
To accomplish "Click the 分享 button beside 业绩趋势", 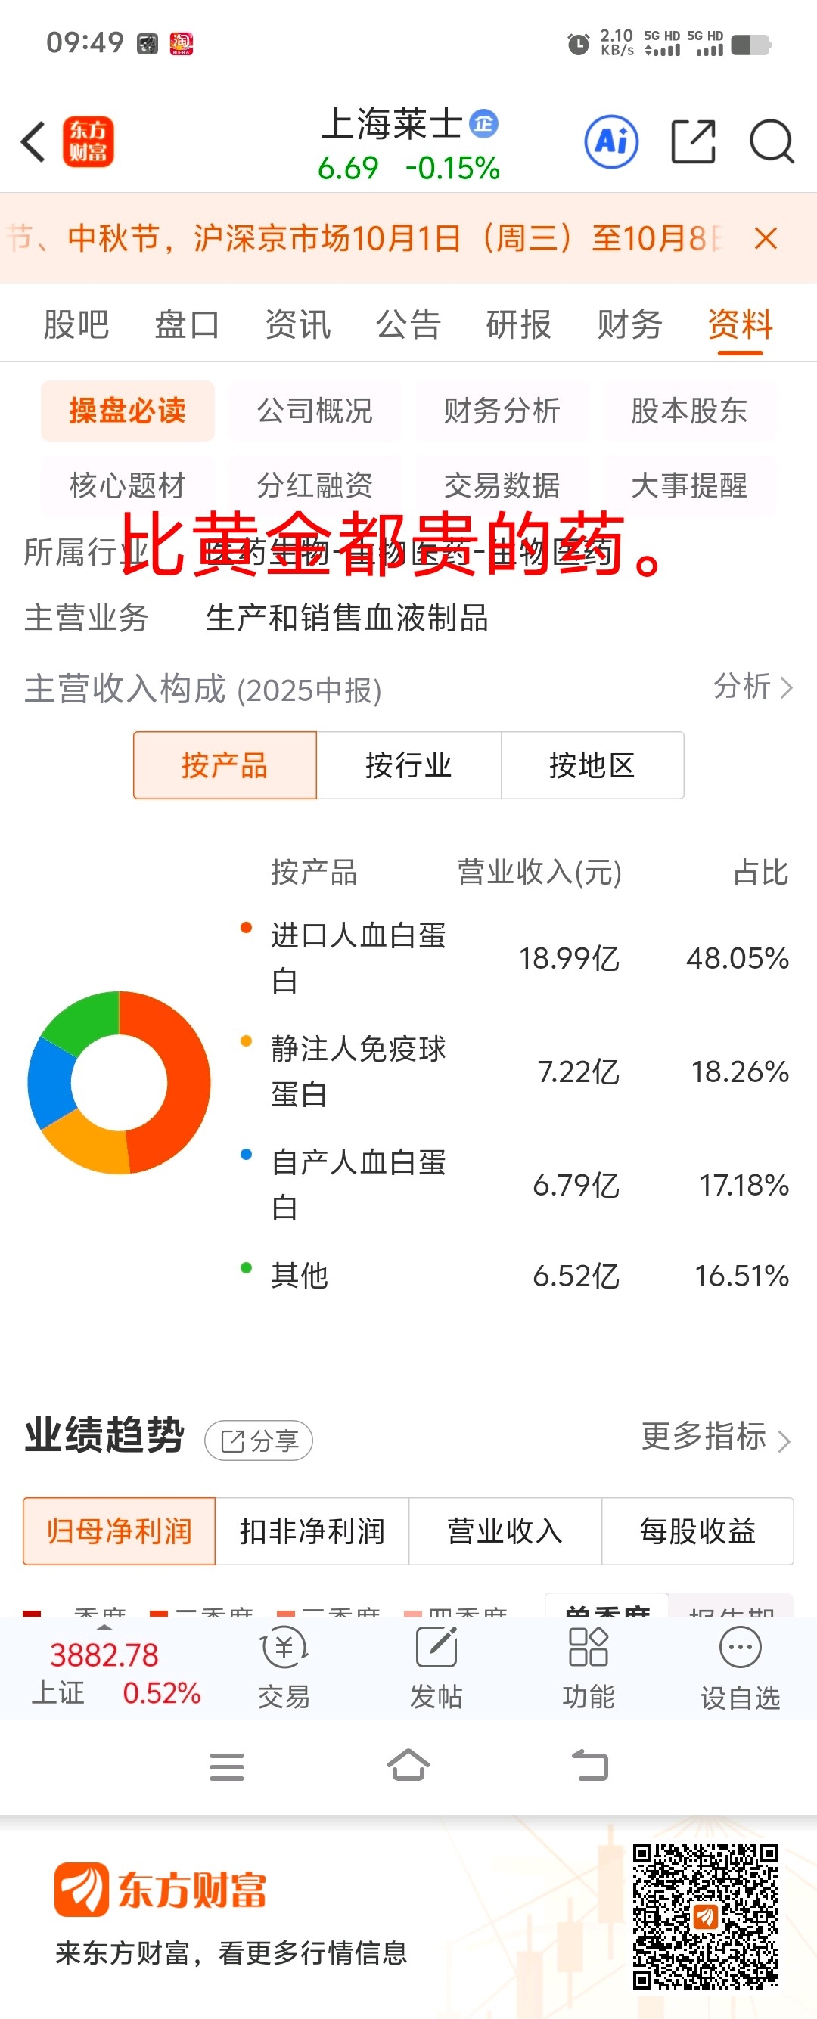I will 259,1441.
